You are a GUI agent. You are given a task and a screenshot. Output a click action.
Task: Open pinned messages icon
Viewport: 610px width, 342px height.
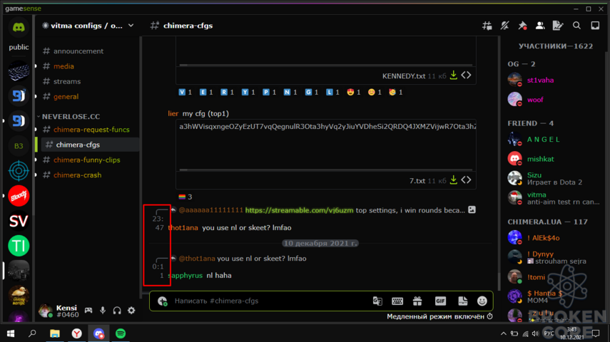point(522,26)
